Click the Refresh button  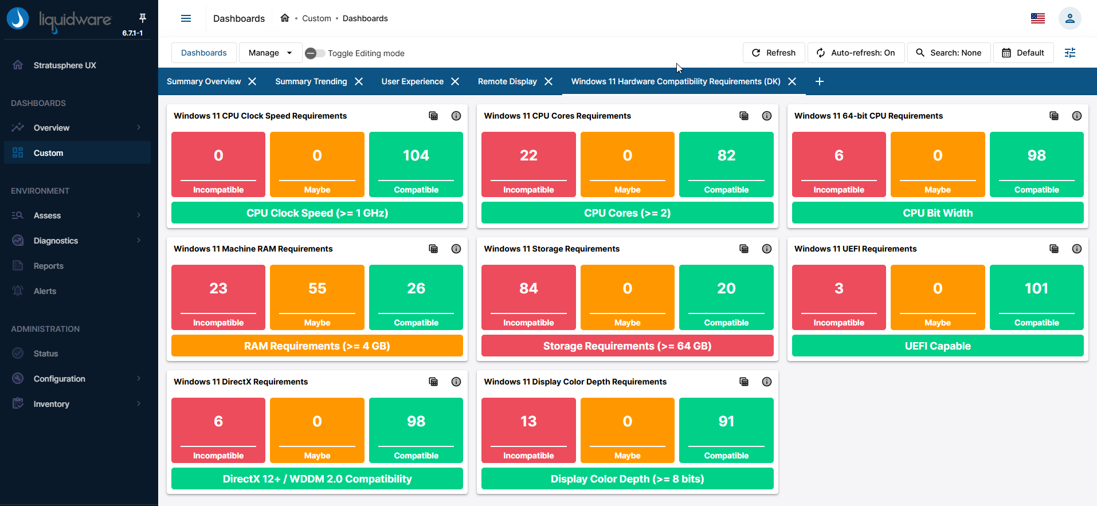tap(774, 53)
